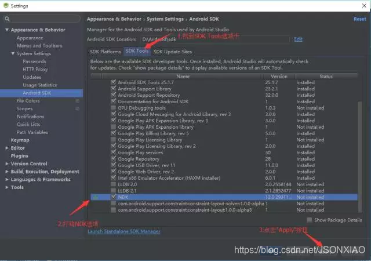
Task: Switch to the SDK Platforms tab
Action: tap(106, 52)
